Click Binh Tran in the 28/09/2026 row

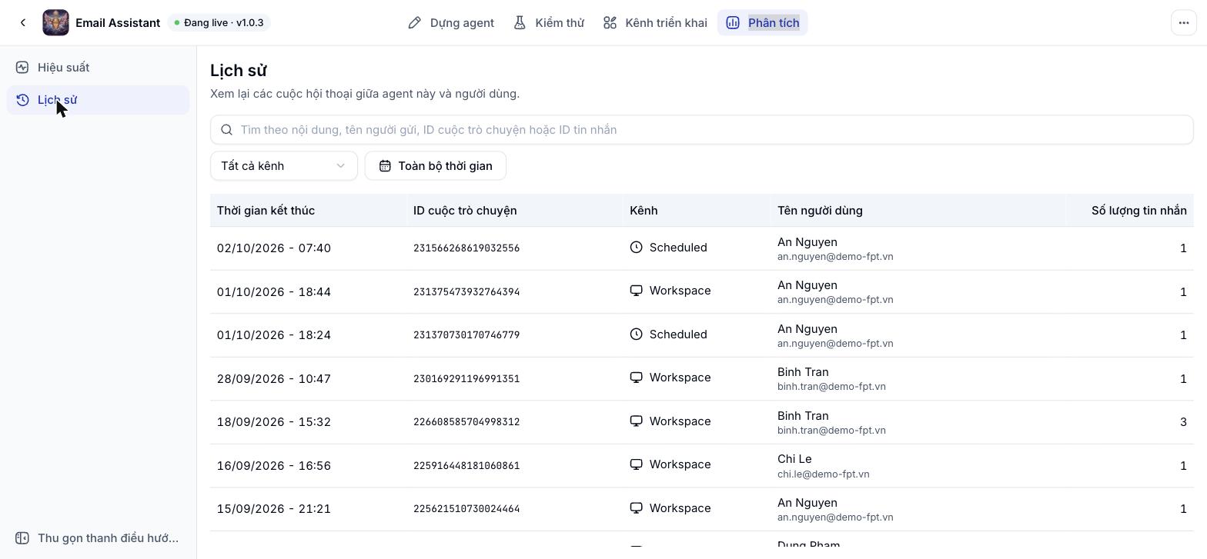click(x=803, y=372)
